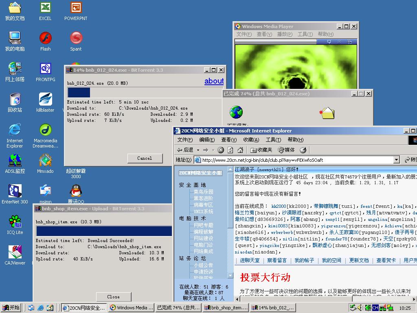
Task: Click the kk2000 online member link
Action: click(x=279, y=206)
